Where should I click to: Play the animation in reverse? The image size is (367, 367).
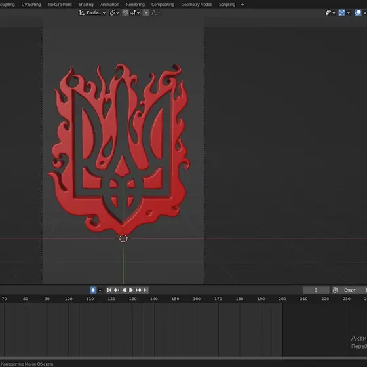click(x=124, y=290)
